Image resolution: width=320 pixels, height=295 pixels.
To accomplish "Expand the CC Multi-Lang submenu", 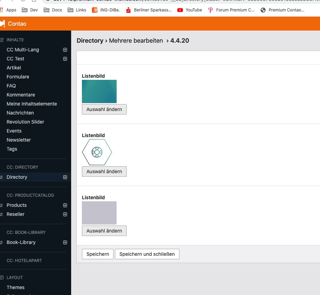I will click(x=65, y=50).
